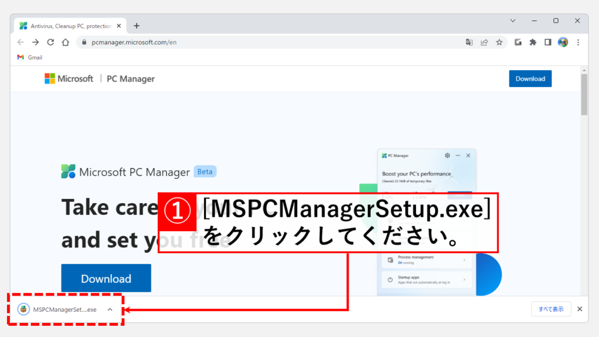Click the Microsoft logo in header

pyautogui.click(x=69, y=79)
